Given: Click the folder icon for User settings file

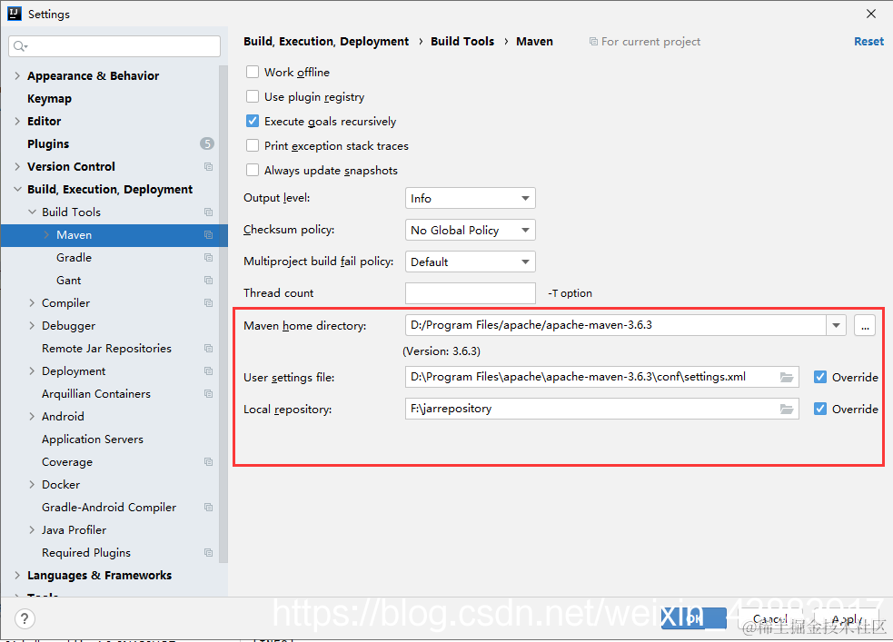Looking at the screenshot, I should 787,378.
